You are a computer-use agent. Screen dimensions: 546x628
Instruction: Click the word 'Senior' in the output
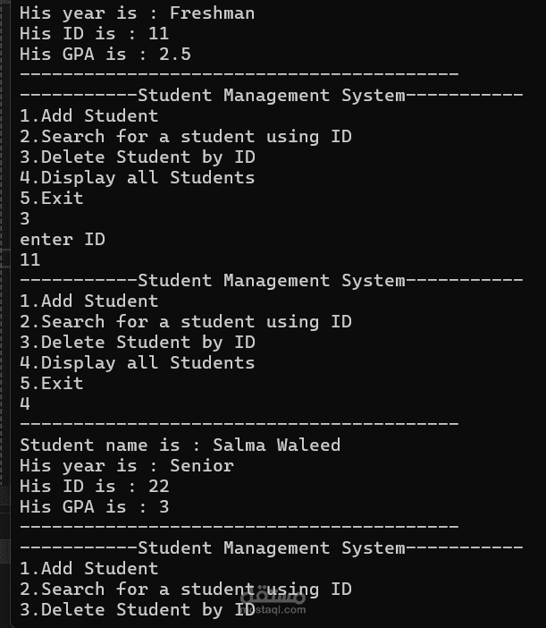[202, 466]
